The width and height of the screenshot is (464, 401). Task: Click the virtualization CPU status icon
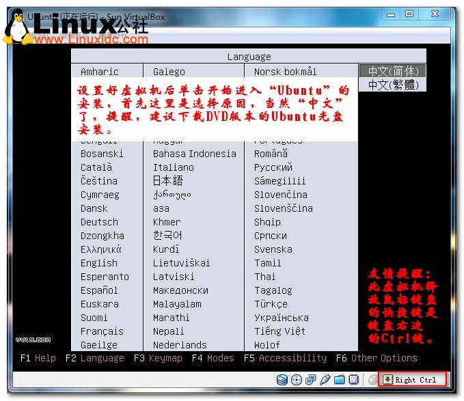click(x=355, y=380)
